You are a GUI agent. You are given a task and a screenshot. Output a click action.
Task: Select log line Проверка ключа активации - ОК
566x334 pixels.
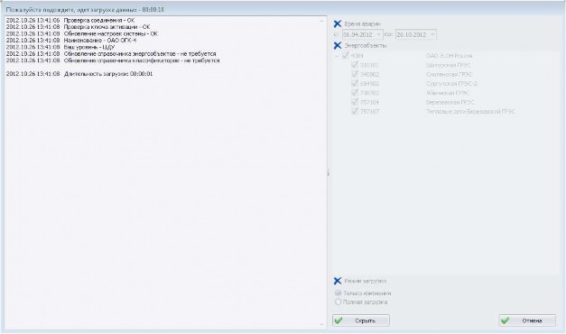pos(78,27)
